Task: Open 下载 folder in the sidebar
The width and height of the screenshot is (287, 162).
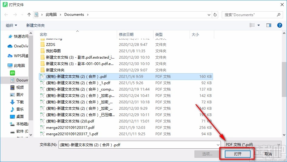Action: tap(17, 102)
